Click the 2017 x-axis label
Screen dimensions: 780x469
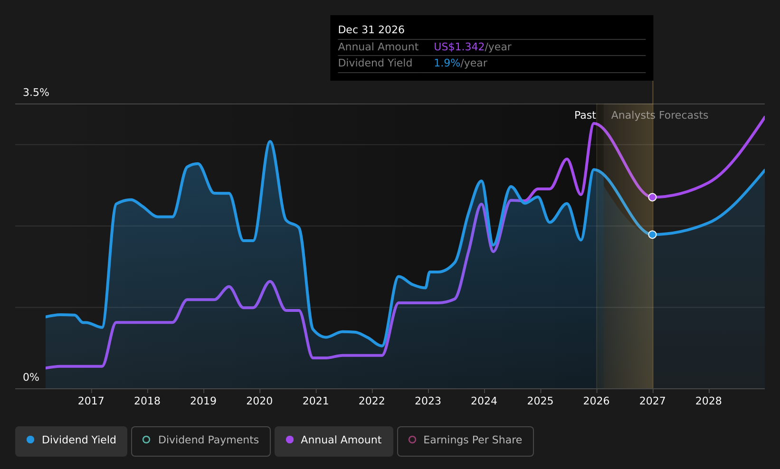(x=91, y=401)
